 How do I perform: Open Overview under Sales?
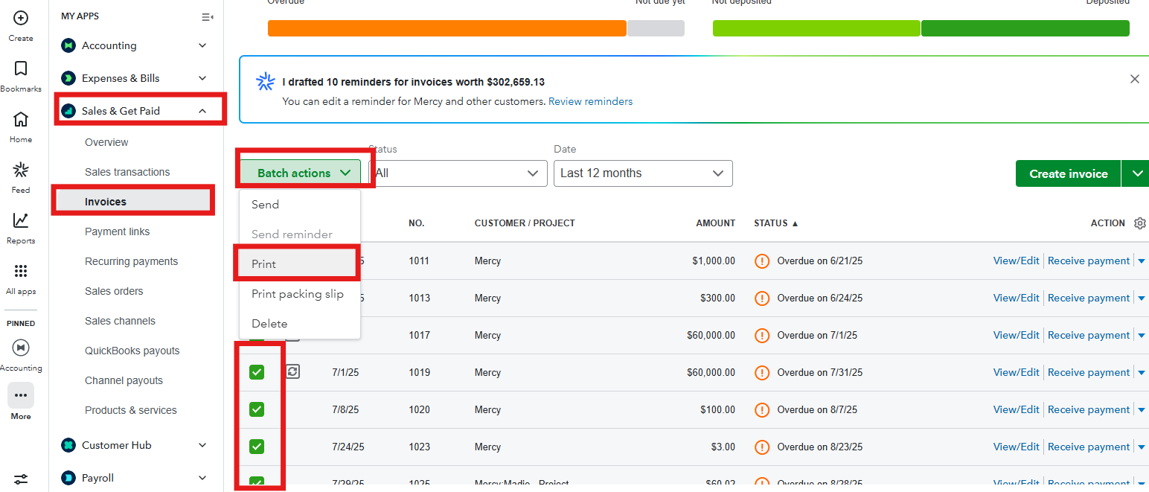(x=106, y=142)
